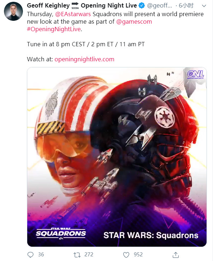Click the 6小时 tweet timestamp

point(186,6)
